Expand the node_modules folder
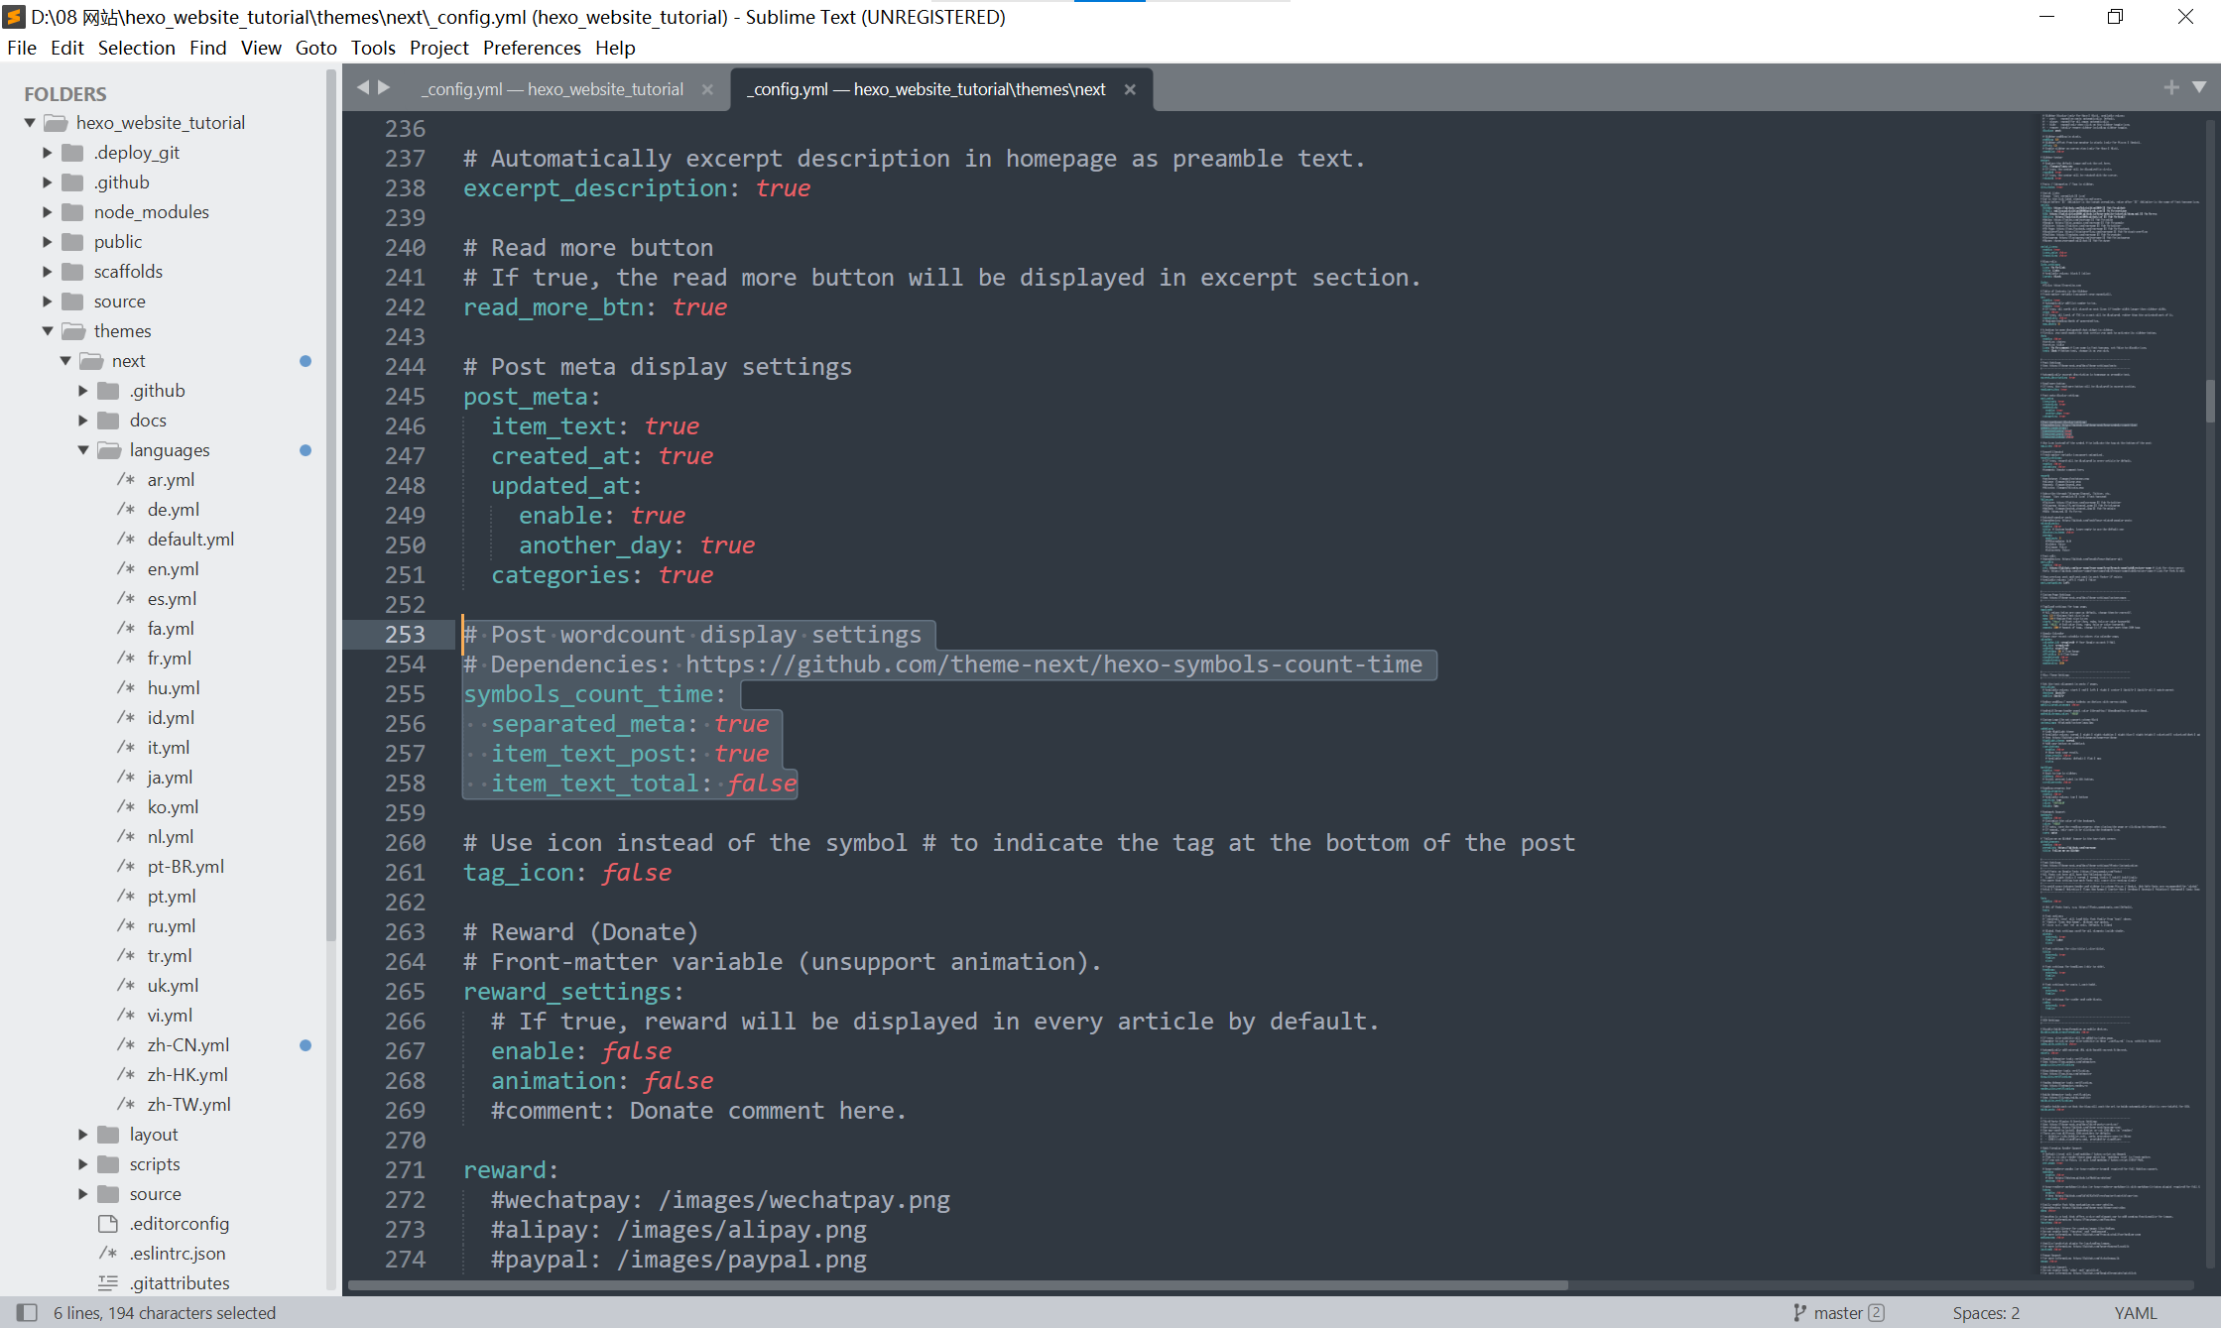The width and height of the screenshot is (2221, 1328). (48, 212)
